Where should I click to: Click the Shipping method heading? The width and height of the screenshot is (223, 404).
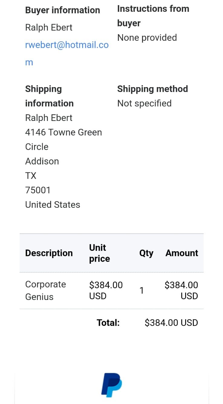[152, 89]
